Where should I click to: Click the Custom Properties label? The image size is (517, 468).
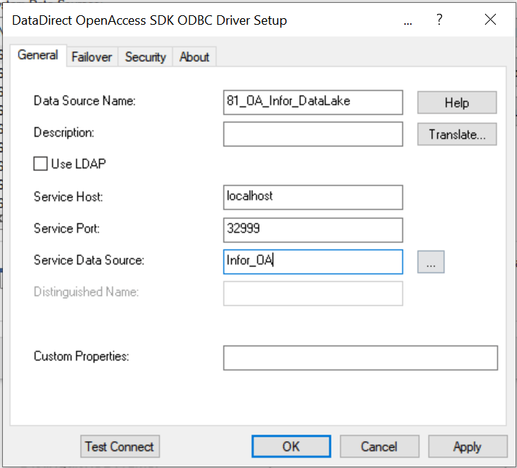click(x=81, y=356)
